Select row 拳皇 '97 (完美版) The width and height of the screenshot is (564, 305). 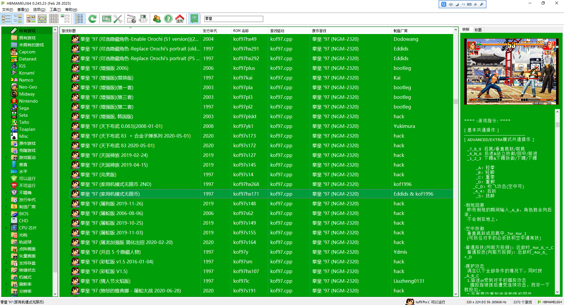click(261, 175)
